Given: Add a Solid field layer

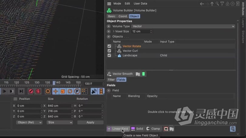Looking at the screenshot, I should (137, 129).
